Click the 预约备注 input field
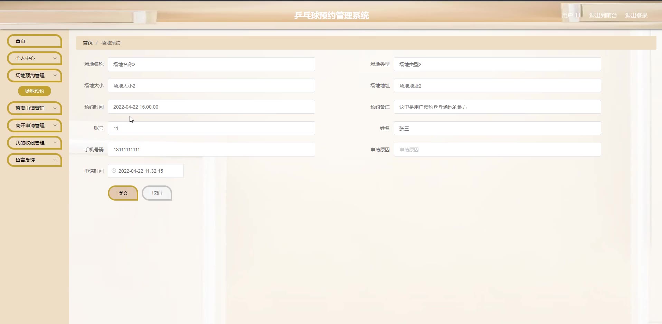The width and height of the screenshot is (662, 324). tap(498, 107)
